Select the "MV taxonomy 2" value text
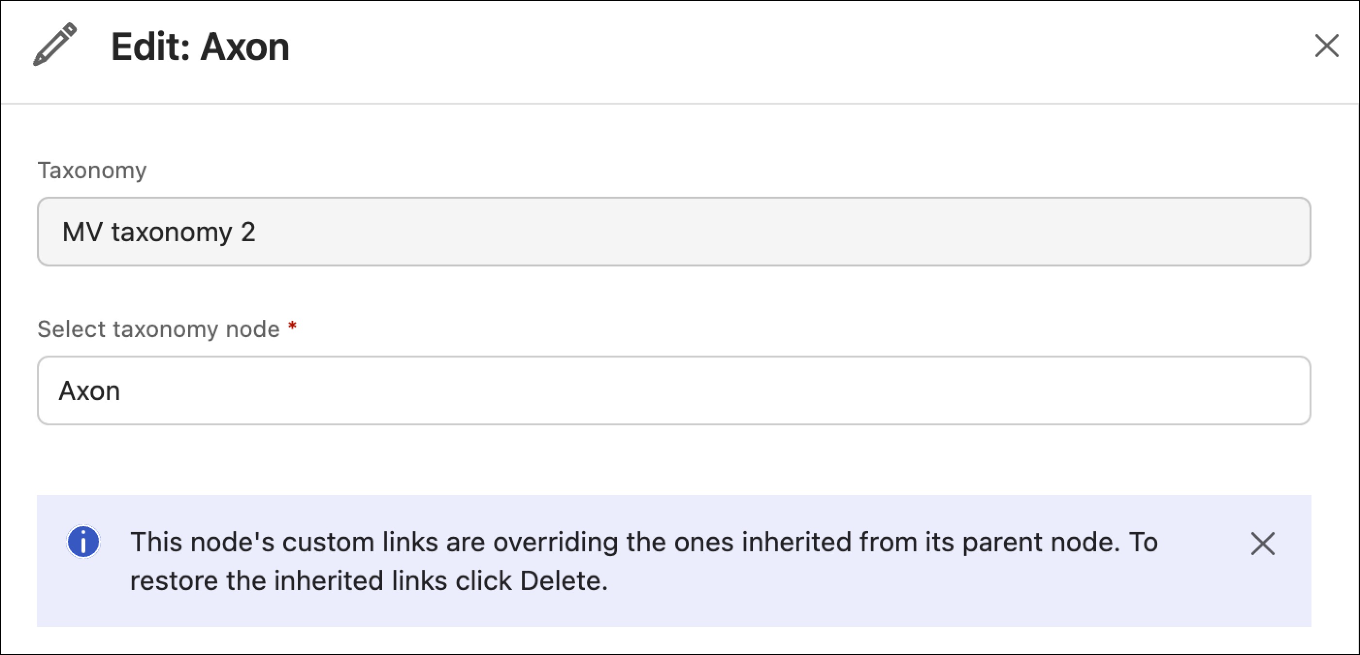Screen dimensions: 1360x655 click(x=159, y=232)
